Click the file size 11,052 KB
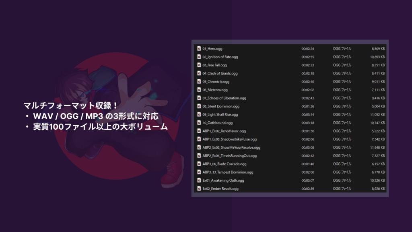Image resolution: width=412 pixels, height=232 pixels. (x=377, y=114)
